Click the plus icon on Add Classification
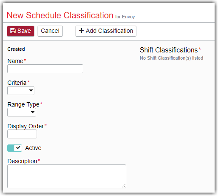This screenshot has height=196, width=218. (x=81, y=31)
